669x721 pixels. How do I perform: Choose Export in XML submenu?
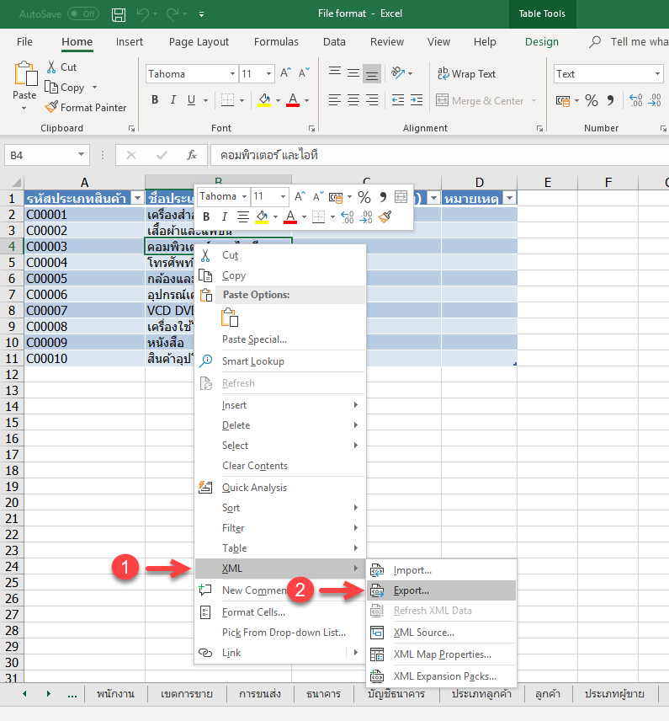tap(442, 590)
